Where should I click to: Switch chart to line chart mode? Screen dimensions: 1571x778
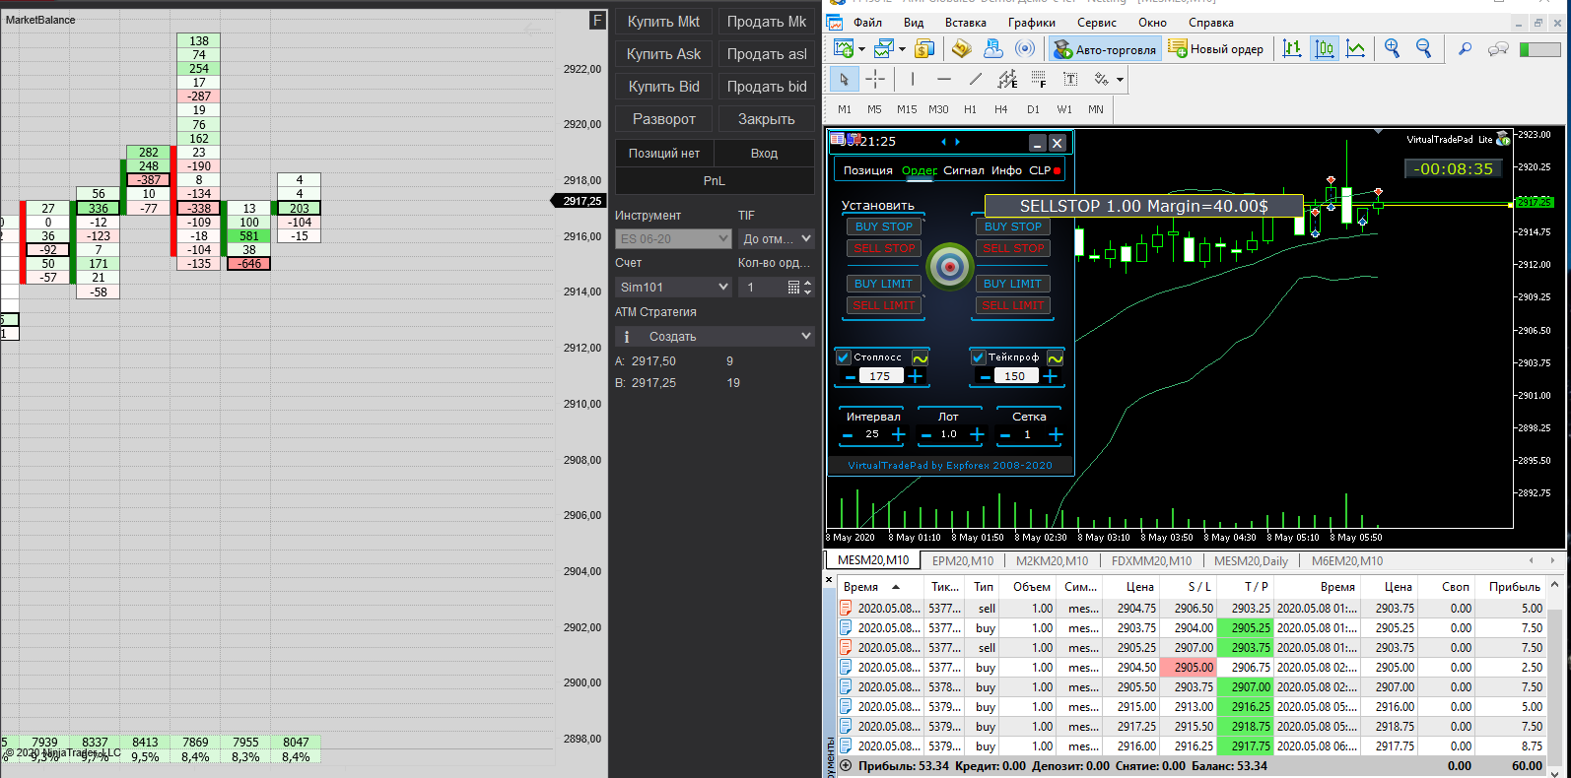point(1356,48)
